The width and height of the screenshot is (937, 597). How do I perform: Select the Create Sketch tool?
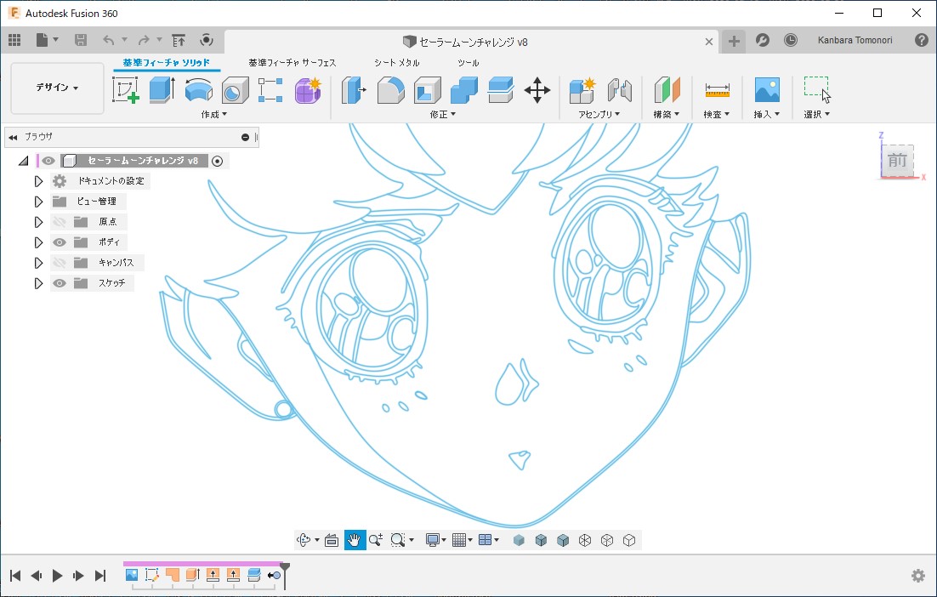pos(126,90)
